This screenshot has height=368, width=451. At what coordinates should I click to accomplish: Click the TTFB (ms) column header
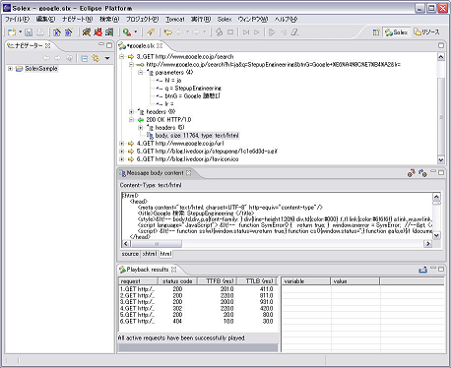tap(218, 281)
